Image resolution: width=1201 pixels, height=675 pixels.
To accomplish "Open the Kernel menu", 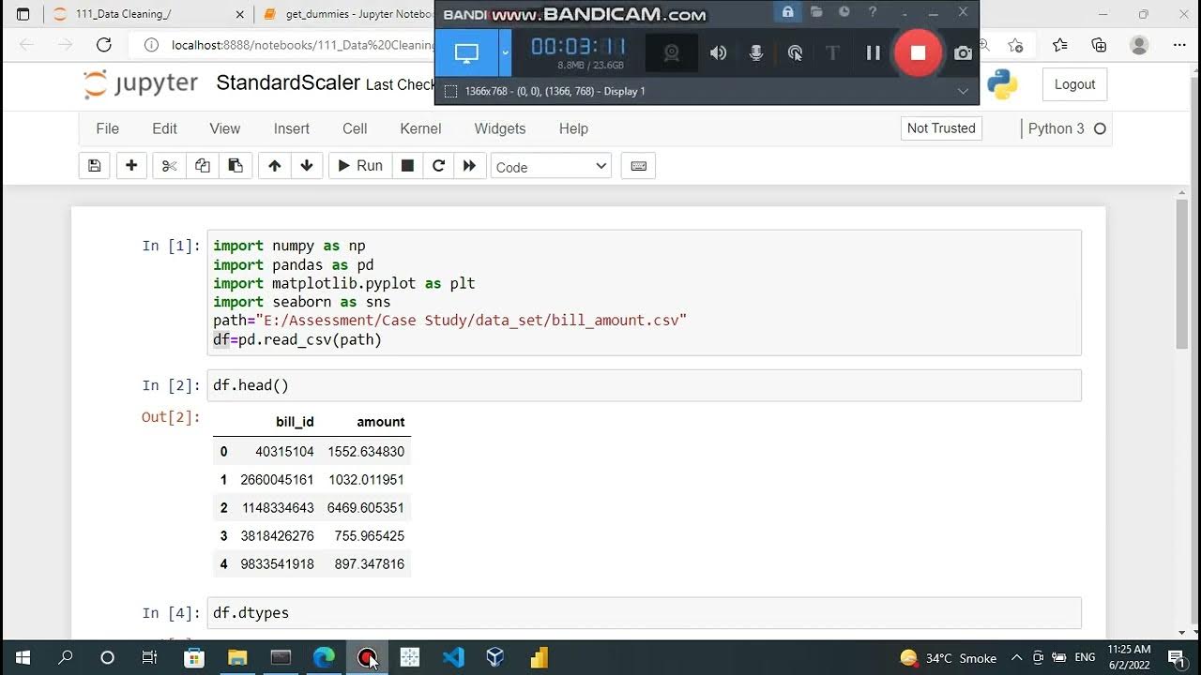I will [x=420, y=129].
